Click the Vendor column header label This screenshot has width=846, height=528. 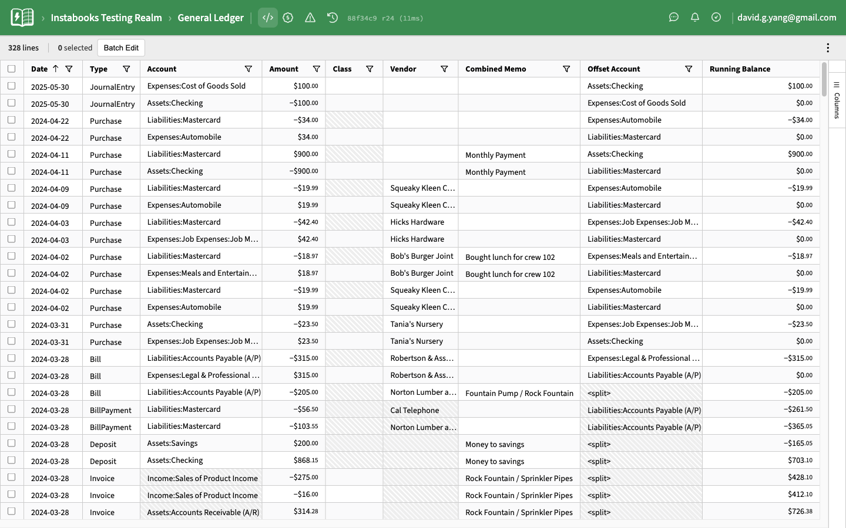click(403, 69)
